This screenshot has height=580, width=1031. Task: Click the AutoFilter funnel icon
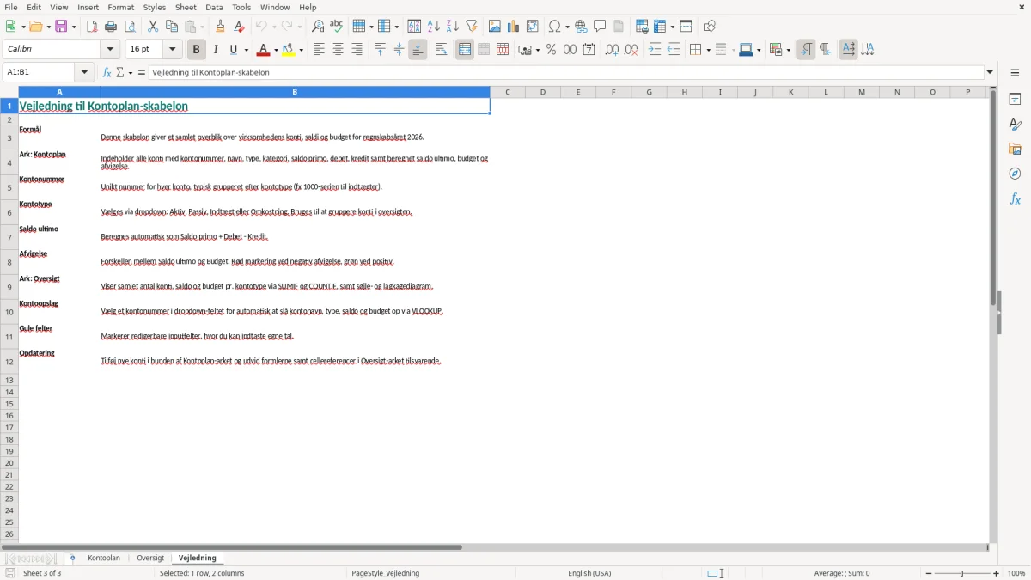(x=472, y=27)
